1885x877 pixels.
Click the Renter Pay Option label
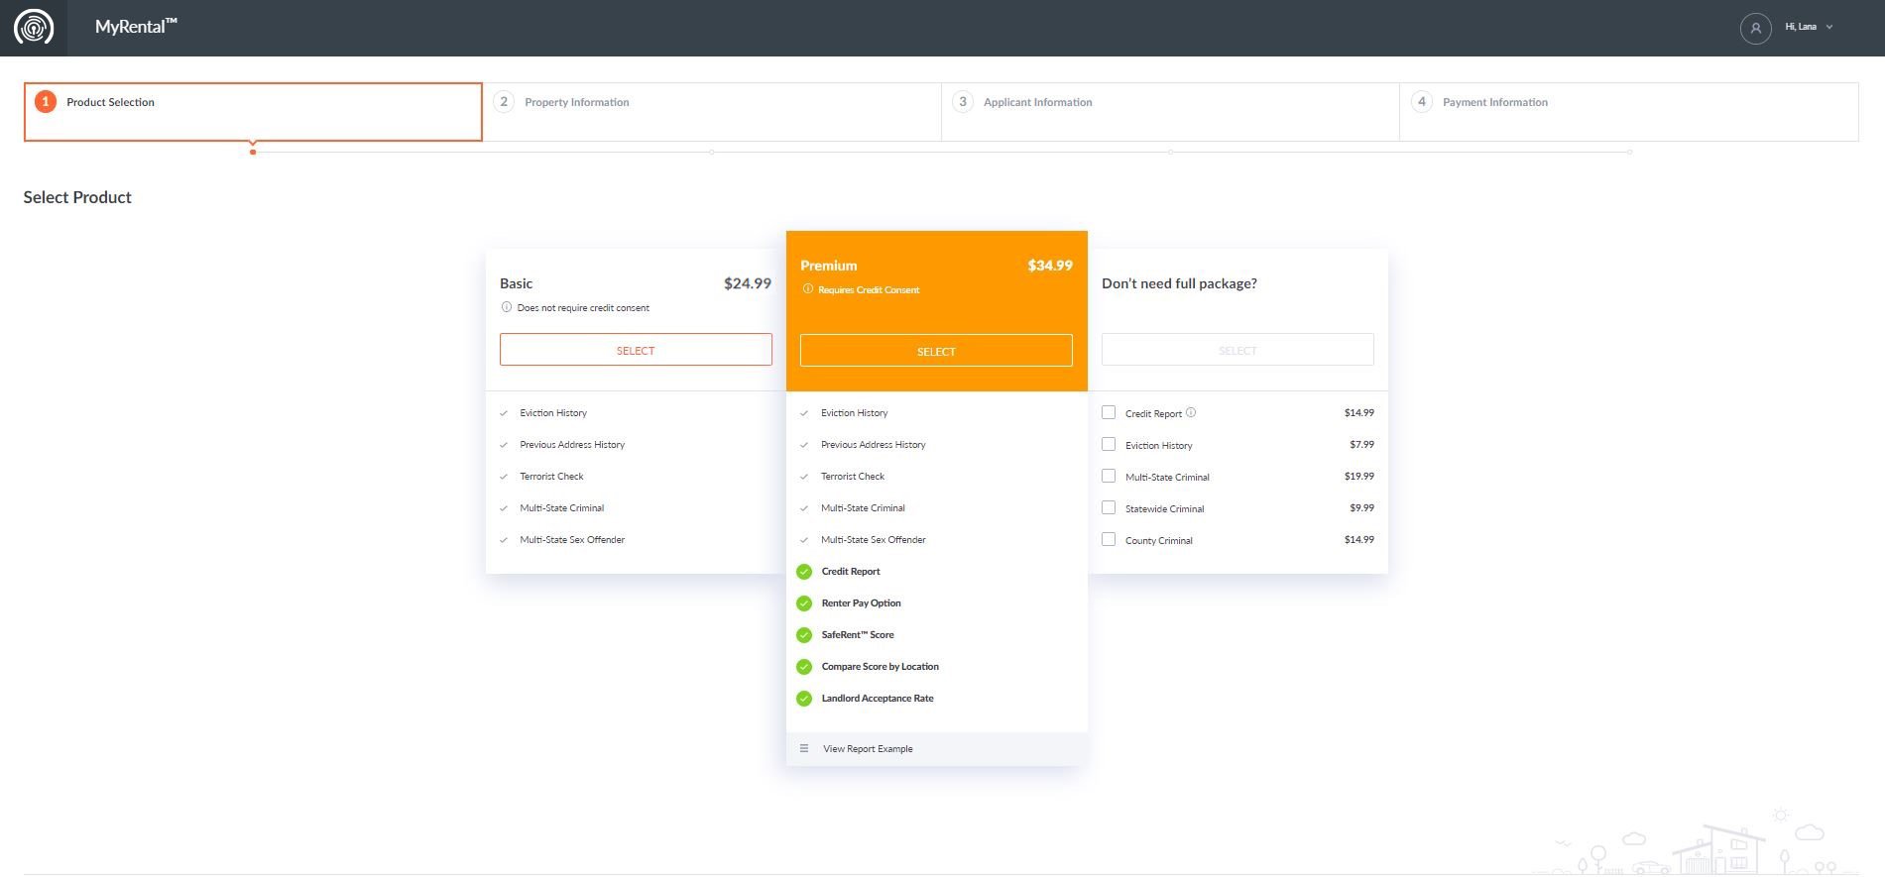click(861, 603)
